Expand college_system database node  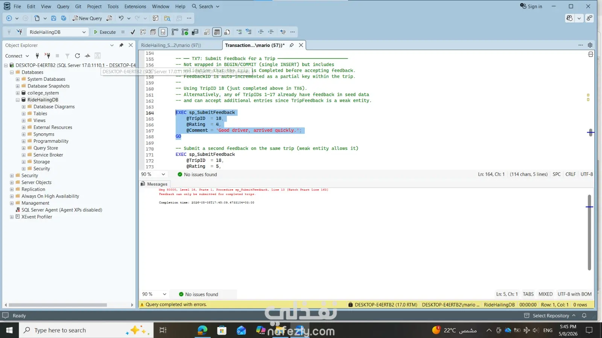coord(18,93)
